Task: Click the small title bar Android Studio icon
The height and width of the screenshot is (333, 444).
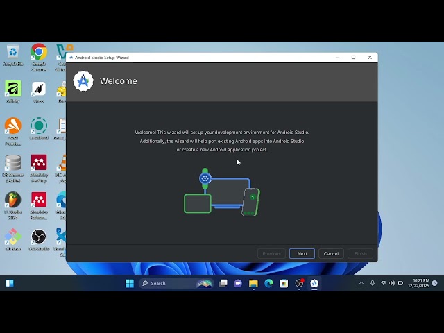Action: point(71,57)
